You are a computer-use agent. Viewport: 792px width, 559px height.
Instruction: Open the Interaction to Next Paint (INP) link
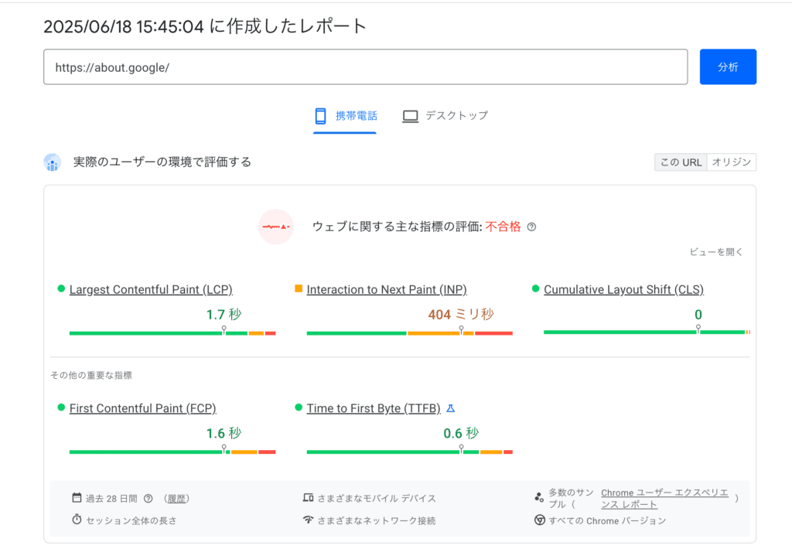pos(387,290)
